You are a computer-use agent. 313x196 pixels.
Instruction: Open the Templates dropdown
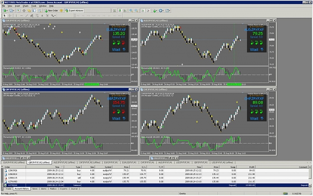click(x=168, y=10)
